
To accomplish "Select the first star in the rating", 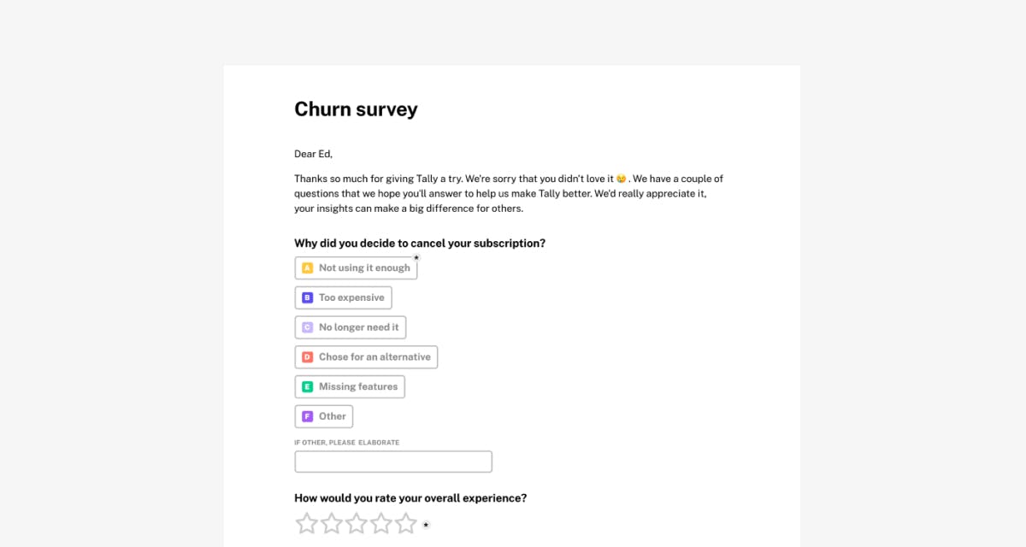I will (306, 522).
